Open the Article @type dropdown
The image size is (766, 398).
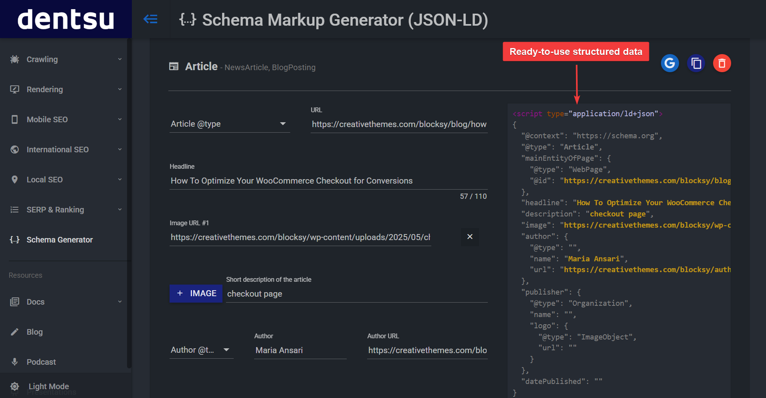[230, 124]
